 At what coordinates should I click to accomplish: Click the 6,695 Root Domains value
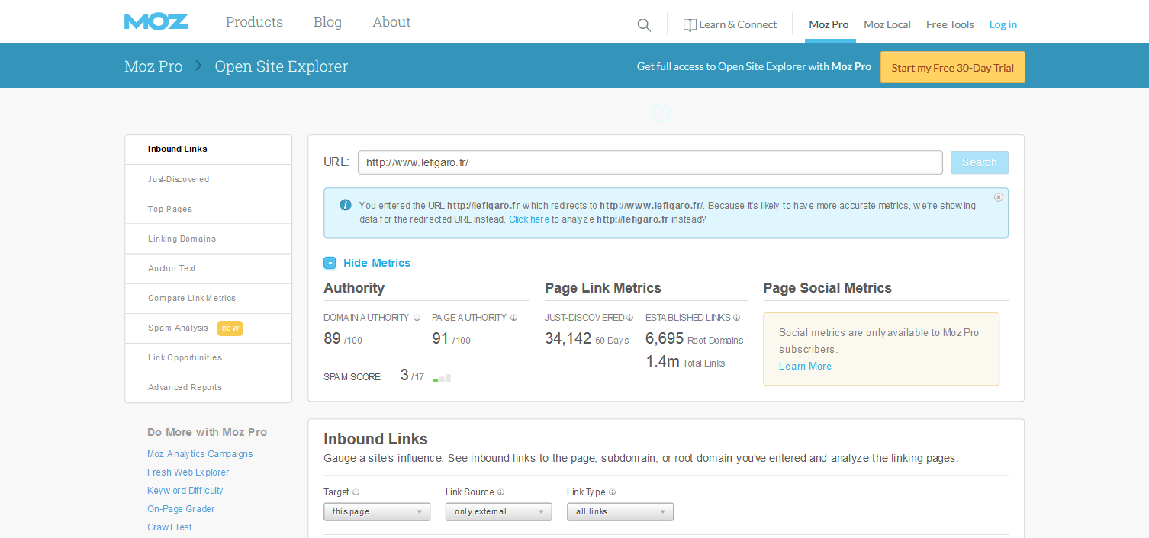point(665,338)
